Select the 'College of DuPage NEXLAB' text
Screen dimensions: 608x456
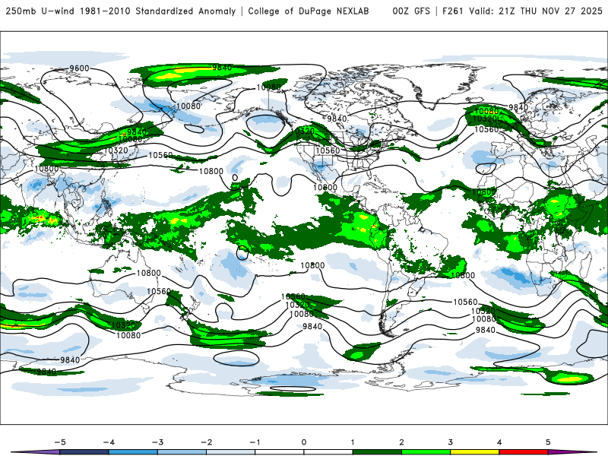[309, 11]
